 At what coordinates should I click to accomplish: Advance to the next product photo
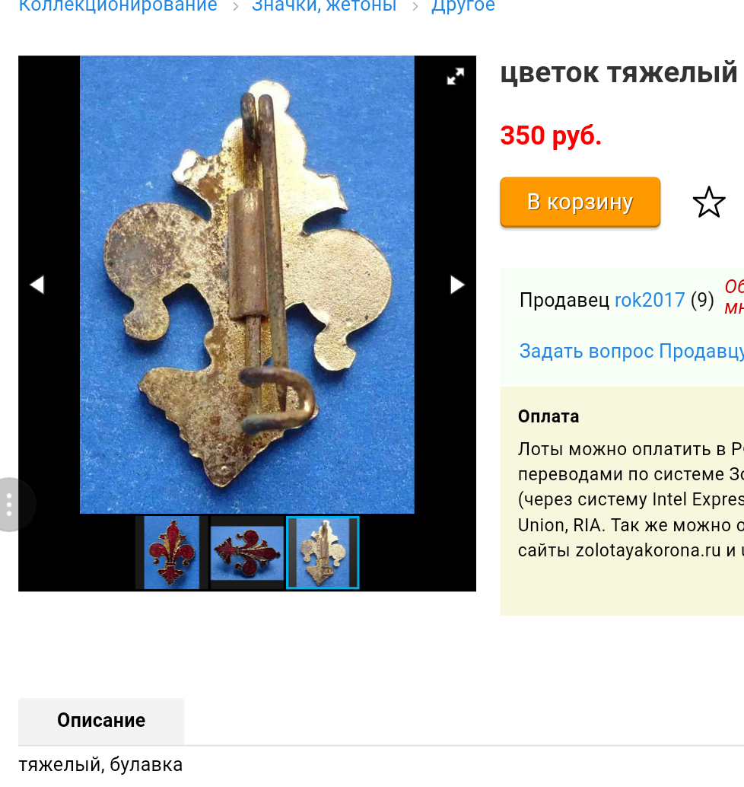click(457, 285)
